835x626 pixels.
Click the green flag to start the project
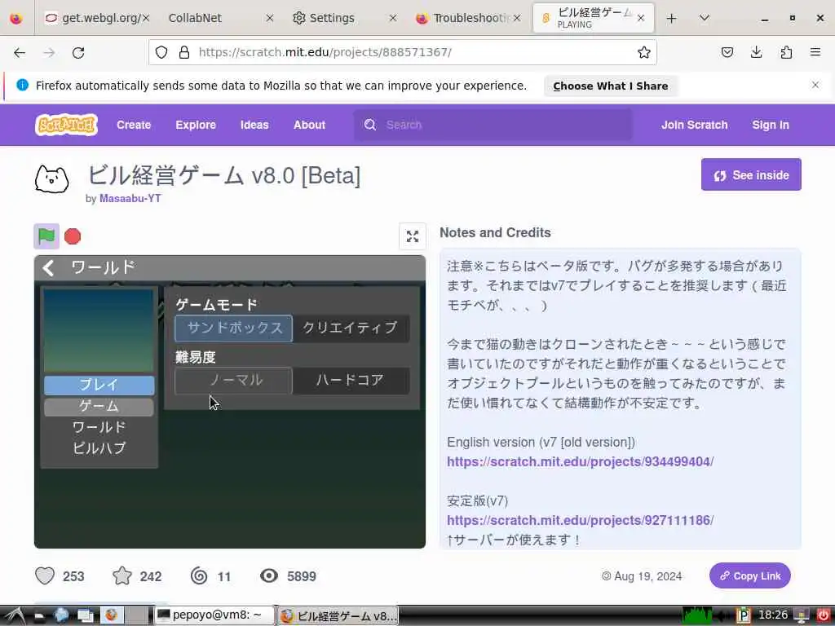click(x=46, y=236)
